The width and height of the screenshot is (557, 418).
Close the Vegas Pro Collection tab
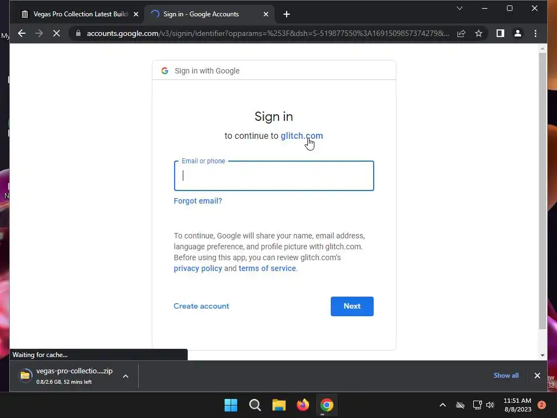135,14
